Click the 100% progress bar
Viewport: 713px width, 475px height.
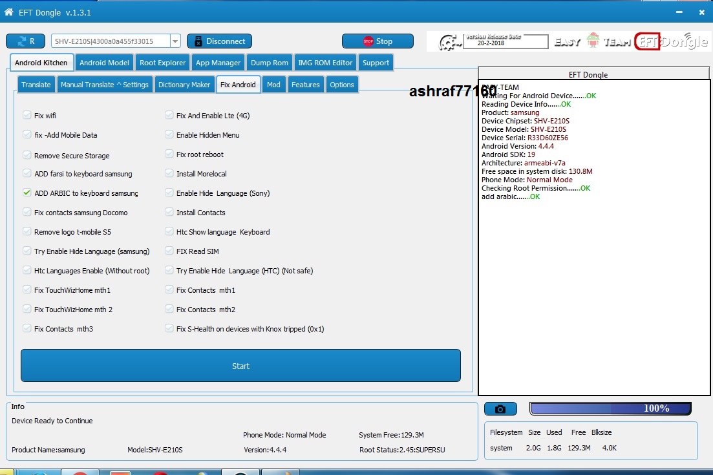[x=611, y=408]
